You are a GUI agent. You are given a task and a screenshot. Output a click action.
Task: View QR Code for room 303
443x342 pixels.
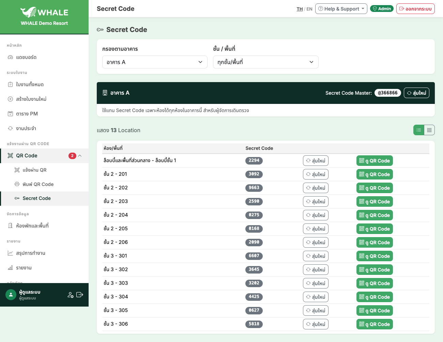(x=375, y=283)
